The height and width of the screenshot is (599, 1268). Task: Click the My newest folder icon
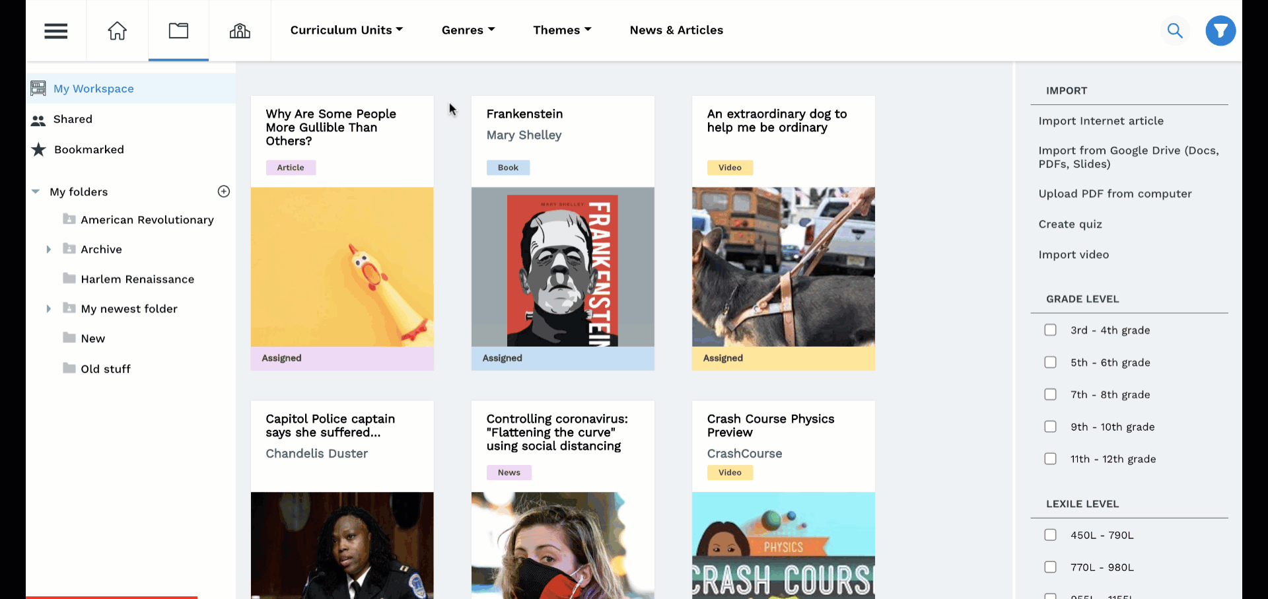[x=69, y=308]
